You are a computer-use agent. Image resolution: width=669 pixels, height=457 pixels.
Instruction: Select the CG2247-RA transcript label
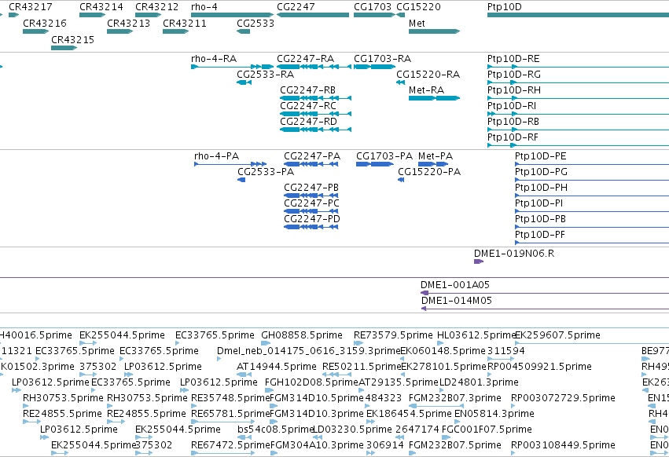306,58
